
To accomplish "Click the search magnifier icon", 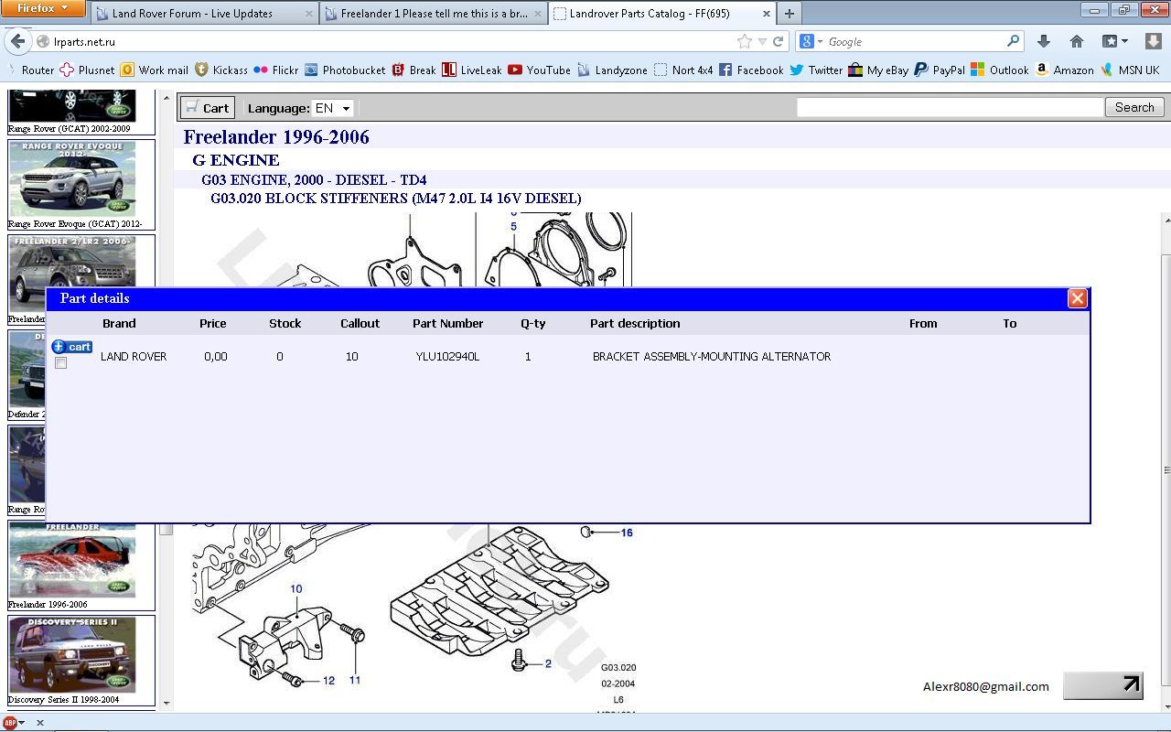I will (1013, 41).
